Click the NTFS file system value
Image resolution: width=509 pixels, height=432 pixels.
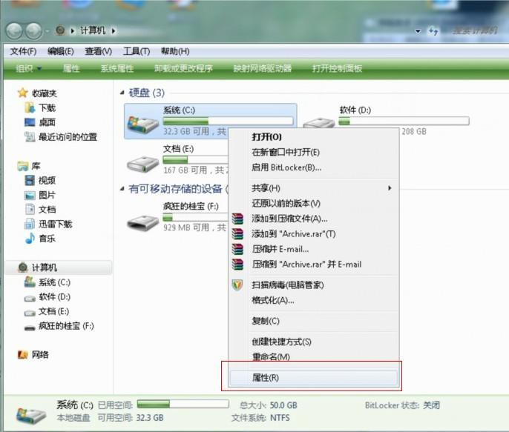[x=280, y=418]
